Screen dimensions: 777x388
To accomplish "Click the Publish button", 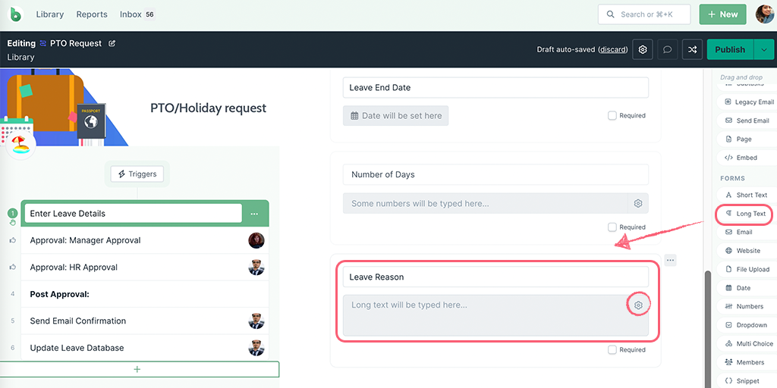I will coord(729,49).
